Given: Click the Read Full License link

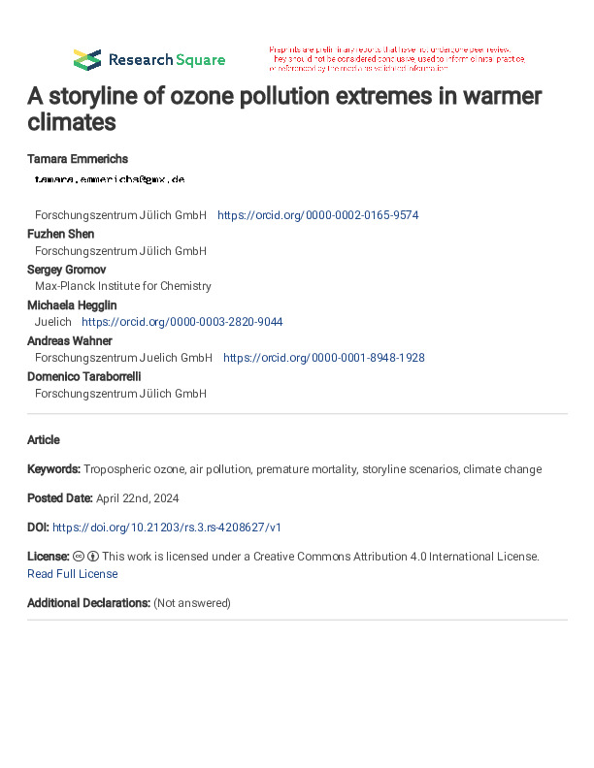Looking at the screenshot, I should tap(73, 574).
